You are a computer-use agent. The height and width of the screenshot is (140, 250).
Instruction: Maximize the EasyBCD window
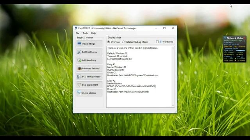coord(164,28)
